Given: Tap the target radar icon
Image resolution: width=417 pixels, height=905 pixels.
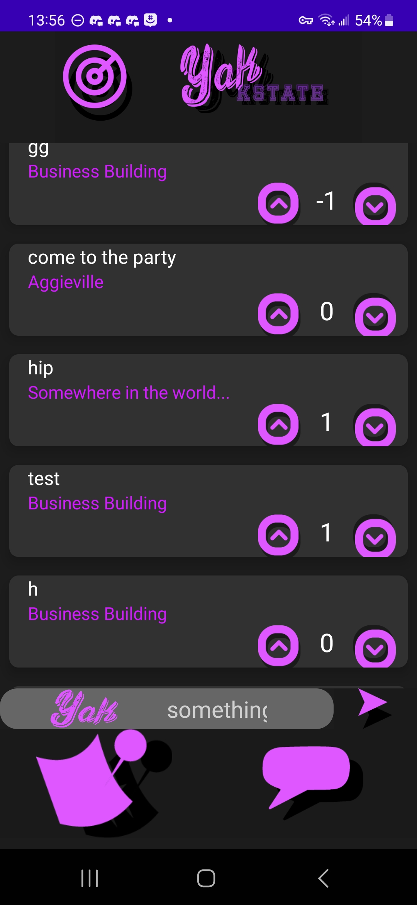Looking at the screenshot, I should click(x=95, y=77).
